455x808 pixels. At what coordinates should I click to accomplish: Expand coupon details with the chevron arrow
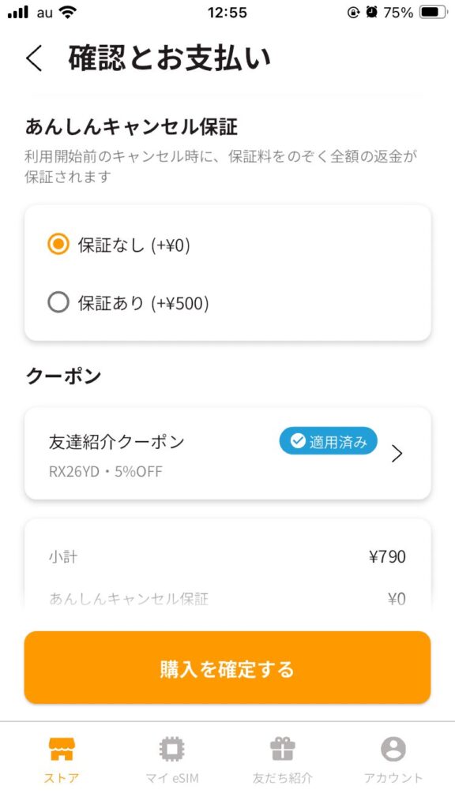pos(397,454)
